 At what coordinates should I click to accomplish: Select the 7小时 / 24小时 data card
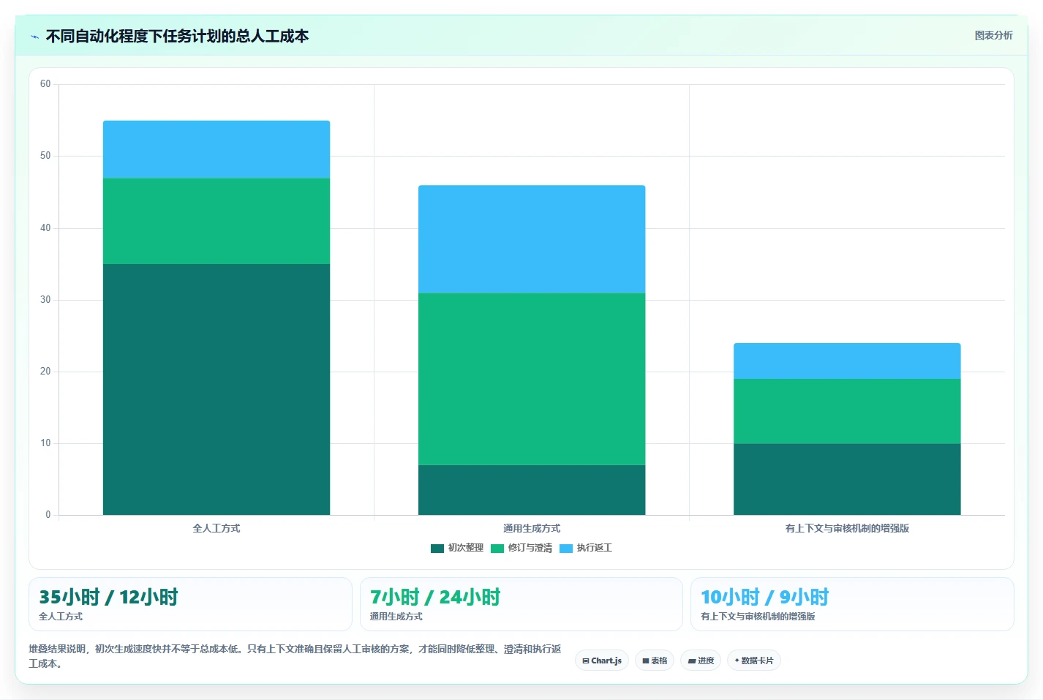521,604
